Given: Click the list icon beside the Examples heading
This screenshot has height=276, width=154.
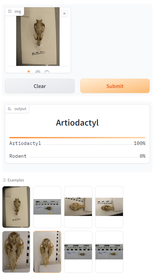Looking at the screenshot, I should (x=4, y=180).
